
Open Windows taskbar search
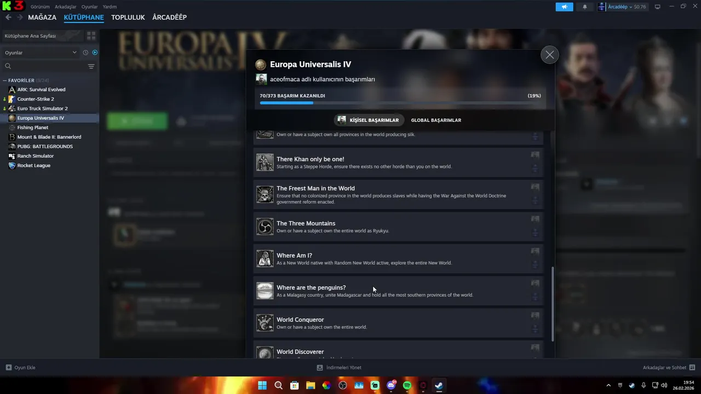(278, 385)
